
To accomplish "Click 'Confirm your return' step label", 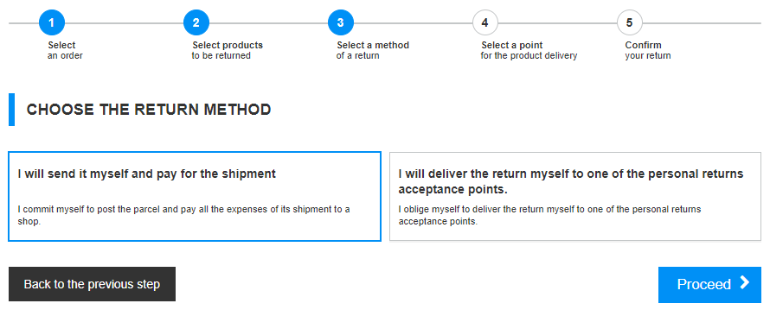I will click(648, 50).
